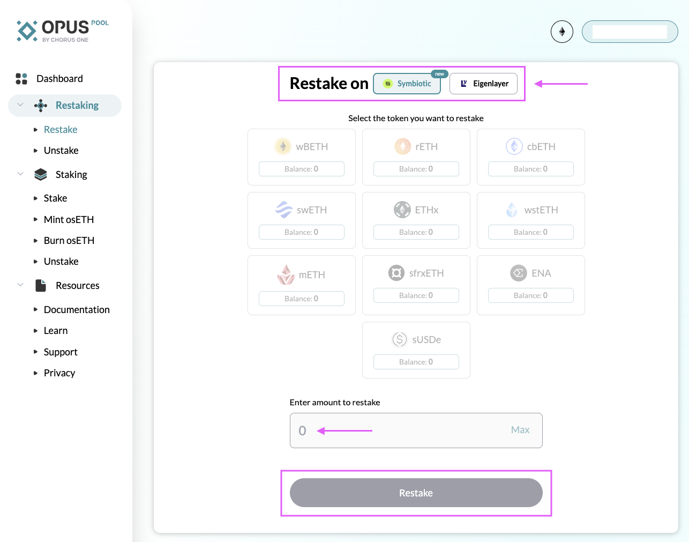Open the Documentation link

(77, 310)
